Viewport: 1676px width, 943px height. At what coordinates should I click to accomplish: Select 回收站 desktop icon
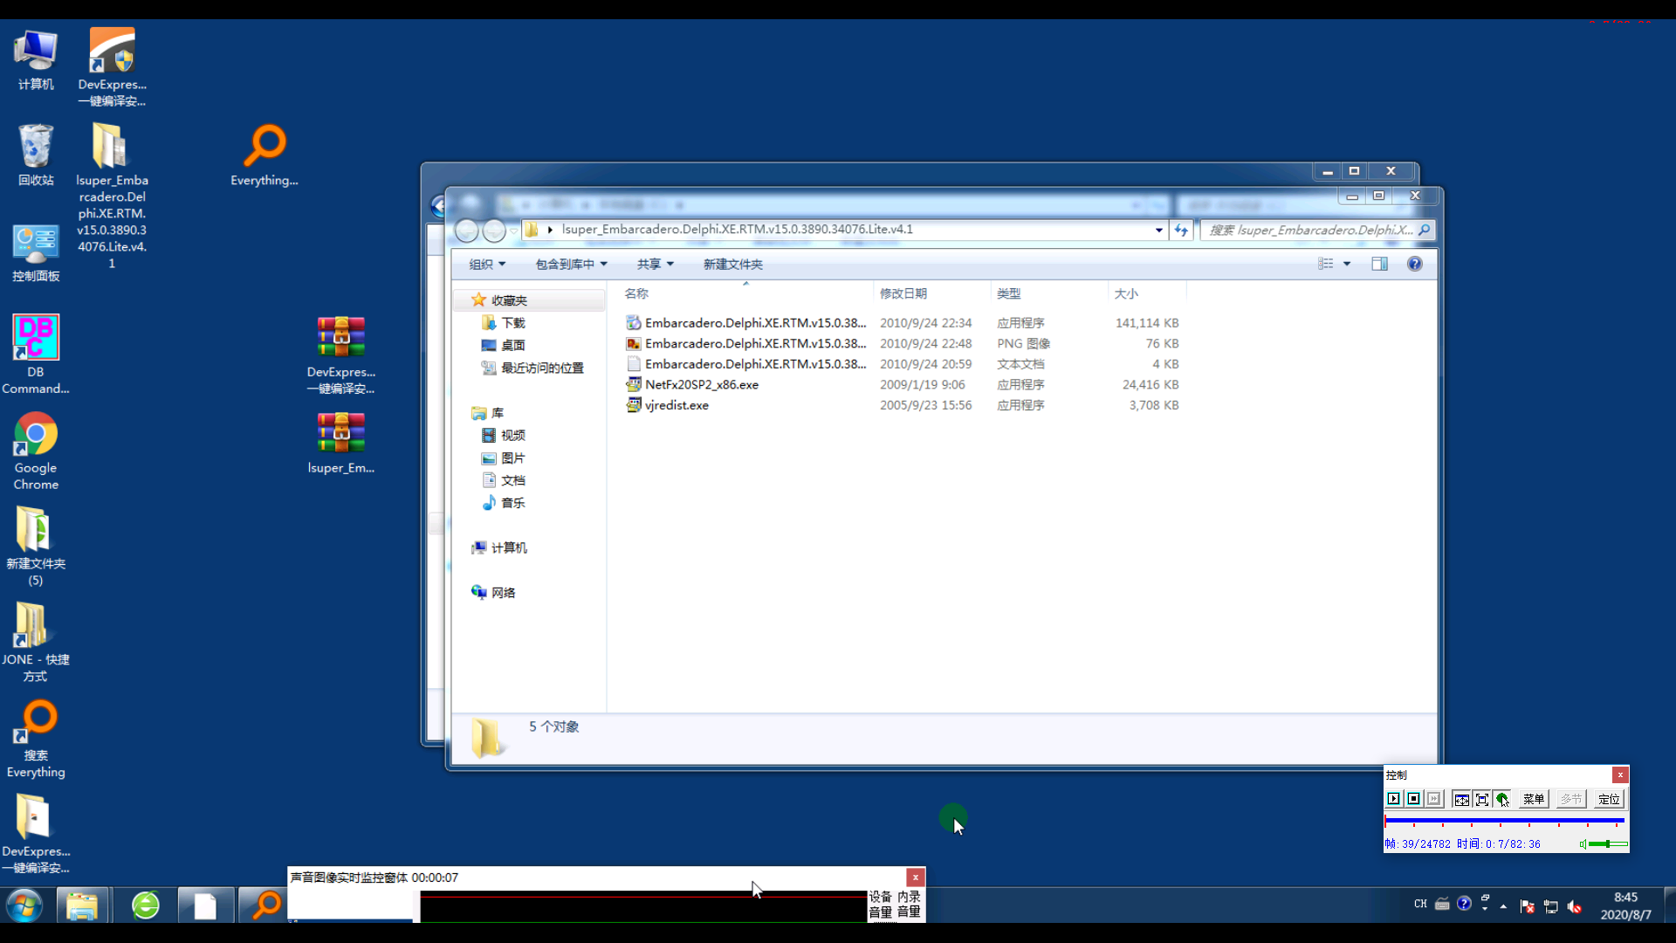click(36, 155)
